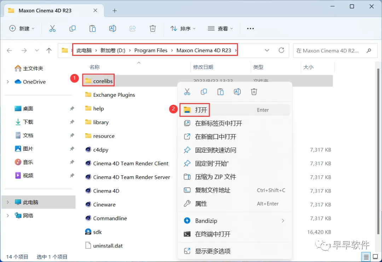
Task: Click 此电脑 in the breadcrumb path
Action: pyautogui.click(x=84, y=50)
